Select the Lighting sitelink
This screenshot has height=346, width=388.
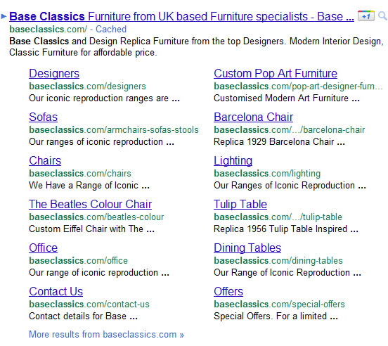pos(233,161)
